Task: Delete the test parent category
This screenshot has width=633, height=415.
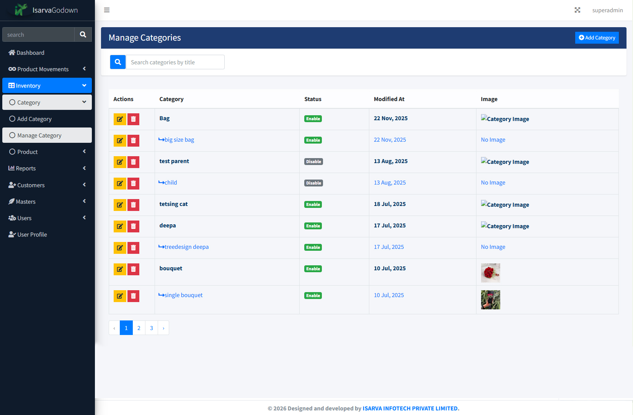Action: point(133,162)
